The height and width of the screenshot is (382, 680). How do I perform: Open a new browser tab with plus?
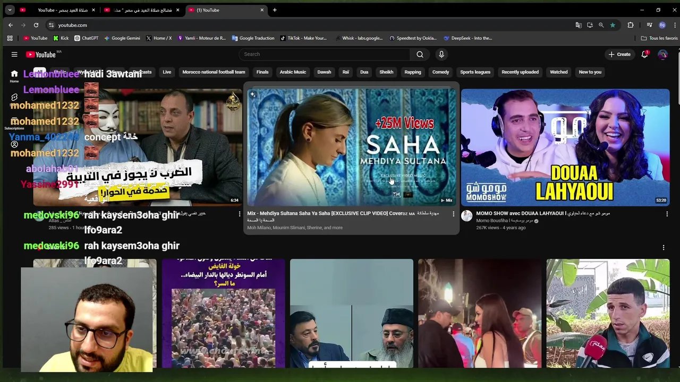pyautogui.click(x=275, y=10)
